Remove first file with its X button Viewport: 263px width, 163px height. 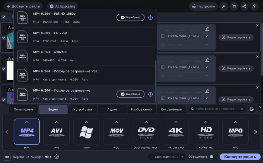pos(257,25)
